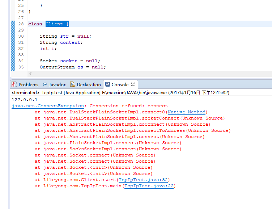Screen dimensions: 272x209
Task: Open java.net.ConnectException link
Action: coord(48,106)
